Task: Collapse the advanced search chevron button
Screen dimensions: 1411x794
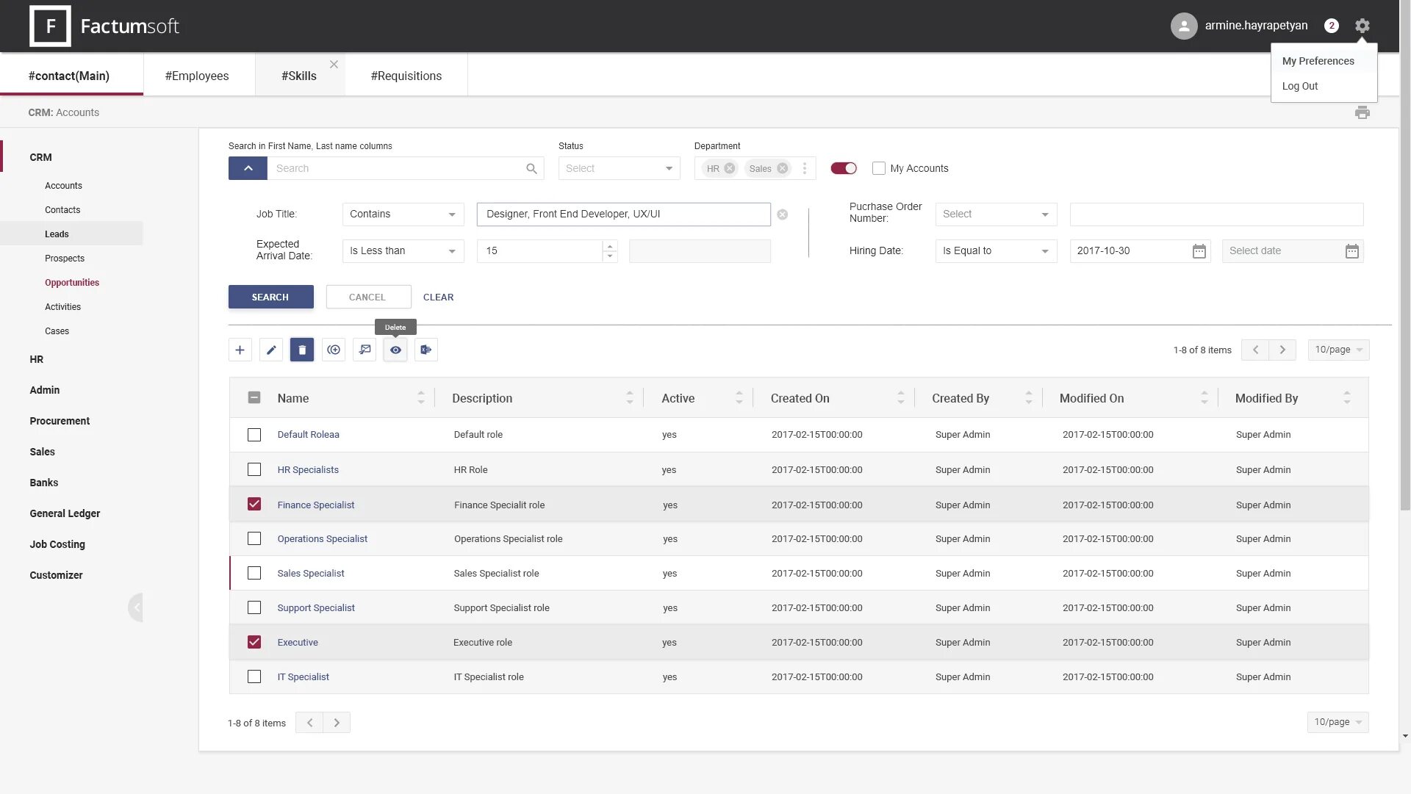Action: (x=248, y=168)
